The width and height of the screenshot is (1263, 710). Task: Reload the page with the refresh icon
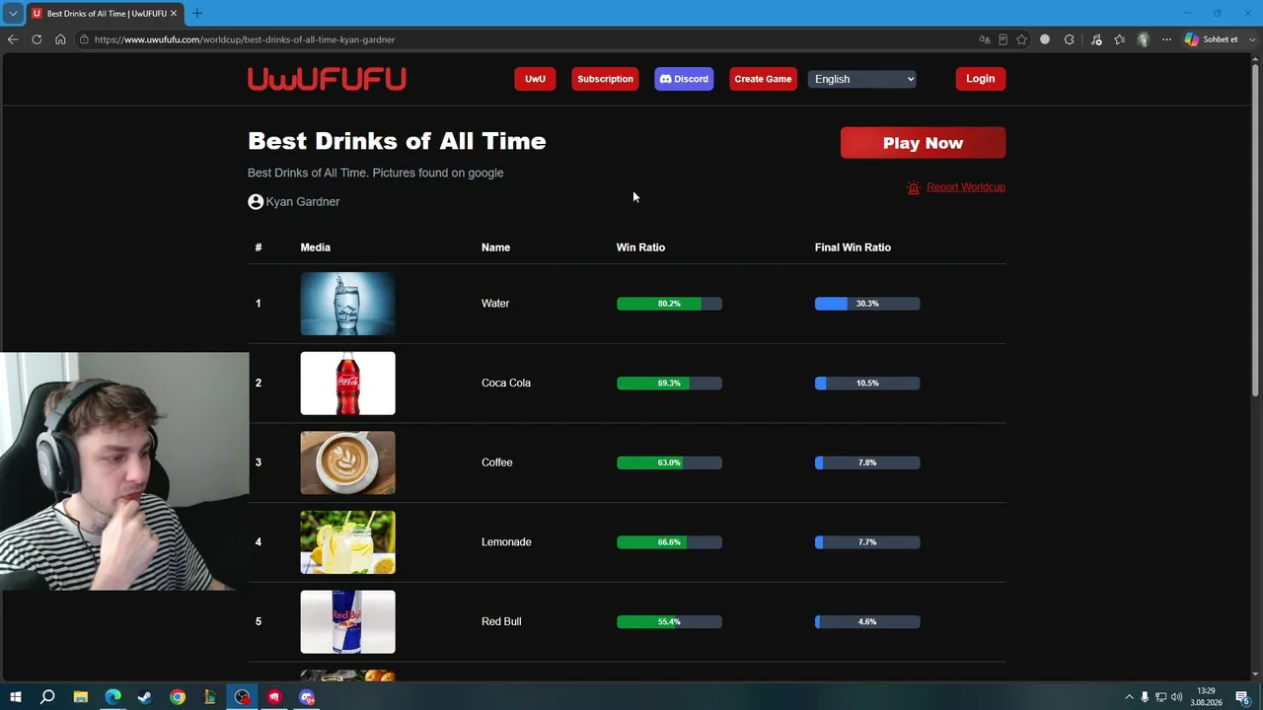coord(37,39)
